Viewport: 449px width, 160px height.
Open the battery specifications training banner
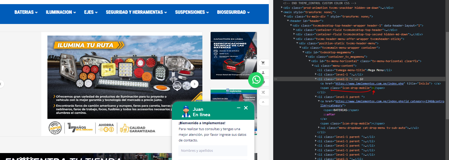click(x=234, y=56)
